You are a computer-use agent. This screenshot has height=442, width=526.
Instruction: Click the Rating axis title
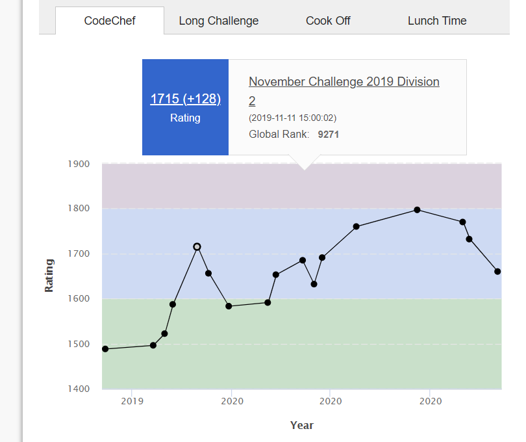click(x=49, y=276)
